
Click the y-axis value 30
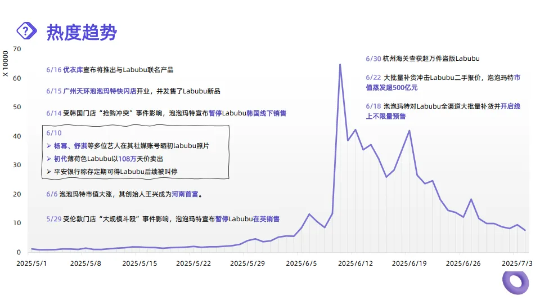(17, 165)
